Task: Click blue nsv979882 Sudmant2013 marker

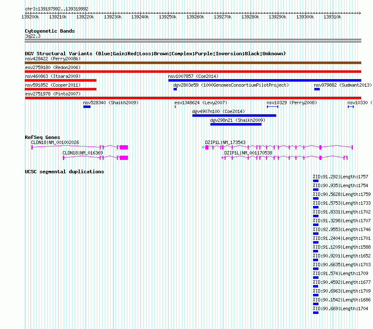Action: tap(317, 89)
